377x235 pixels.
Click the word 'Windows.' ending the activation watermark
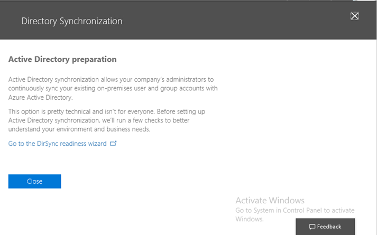(250, 219)
